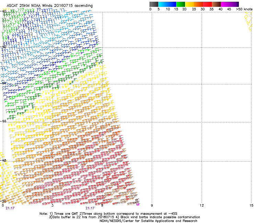Click the longitude axis label '15'
Viewport: 254px width, 223px height.
pos(251,206)
